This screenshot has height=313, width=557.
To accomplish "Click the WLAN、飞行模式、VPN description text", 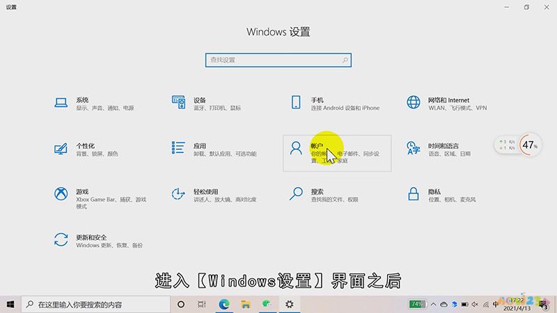I will [457, 108].
